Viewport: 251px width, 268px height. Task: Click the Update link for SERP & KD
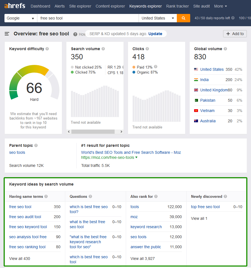(155, 34)
